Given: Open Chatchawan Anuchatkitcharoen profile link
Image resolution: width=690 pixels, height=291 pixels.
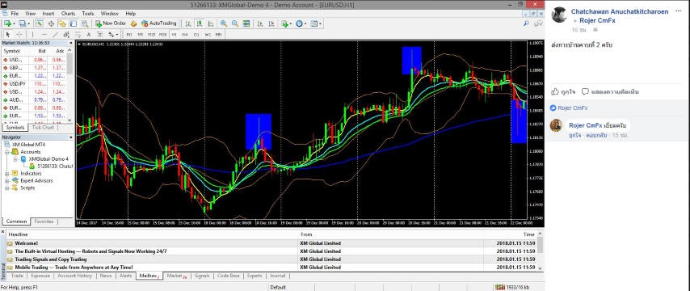Looking at the screenshot, I should click(620, 11).
